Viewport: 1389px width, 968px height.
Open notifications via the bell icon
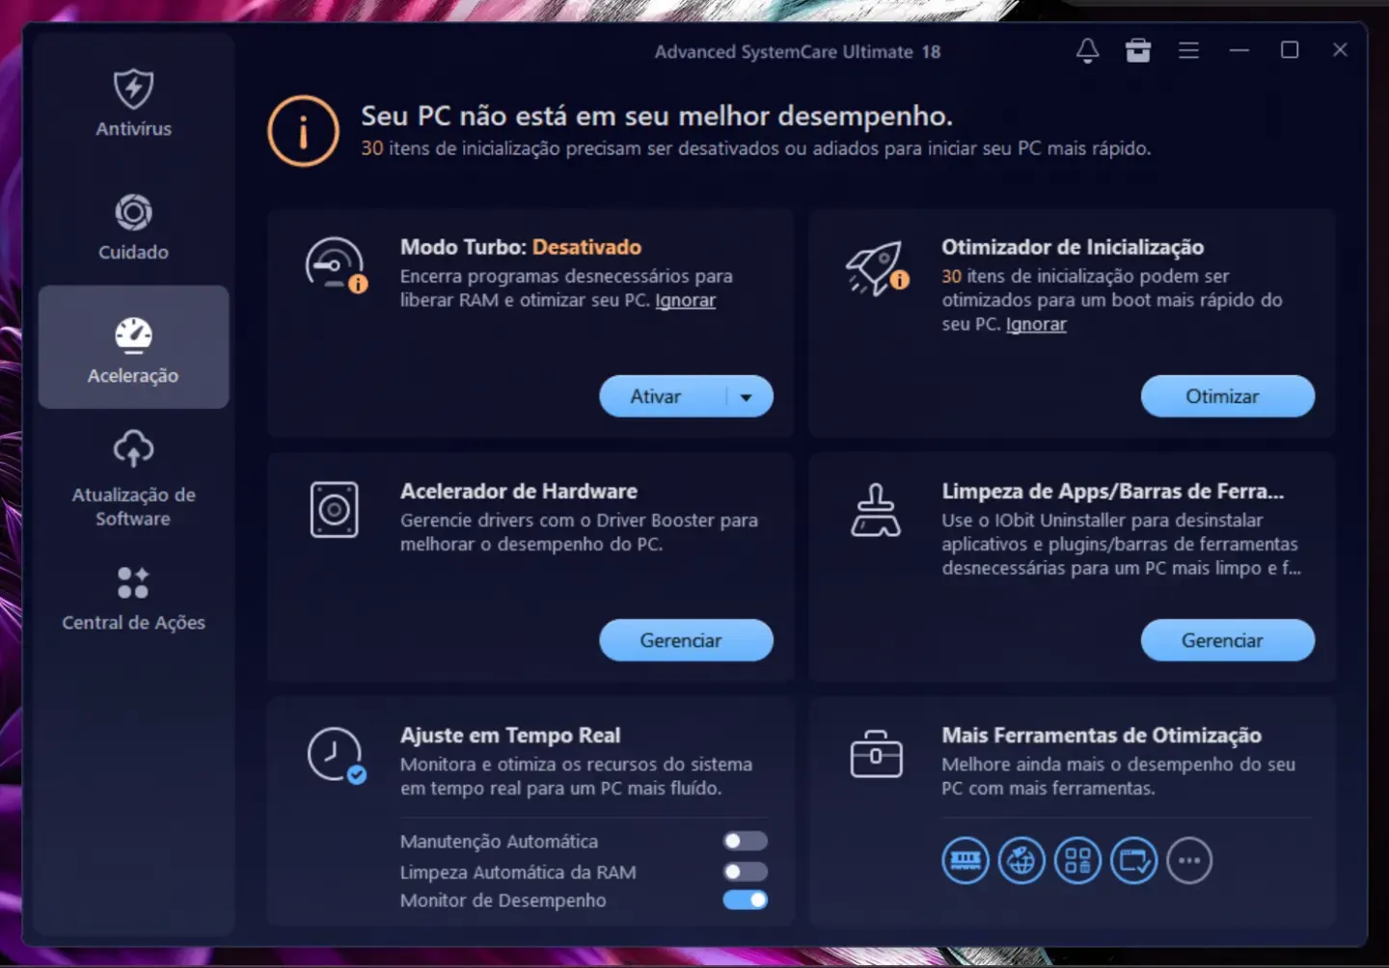1087,50
